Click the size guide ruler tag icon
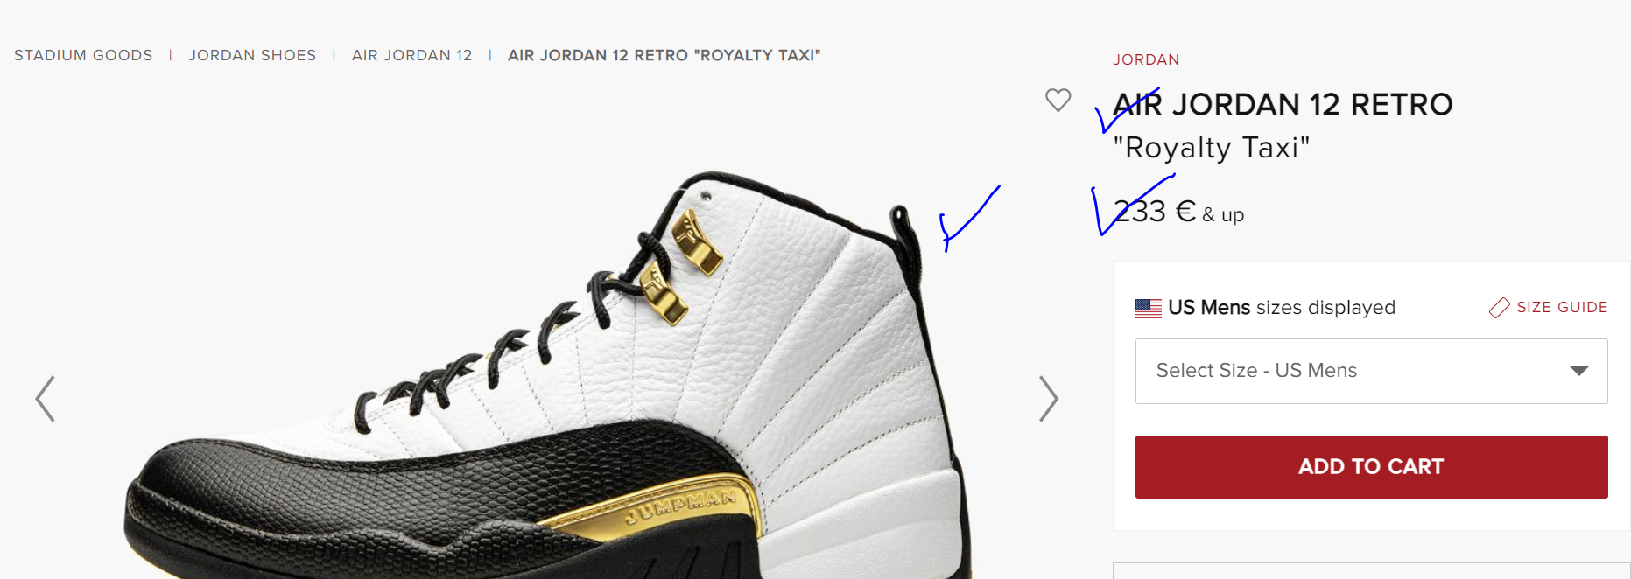The image size is (1631, 579). (1499, 308)
